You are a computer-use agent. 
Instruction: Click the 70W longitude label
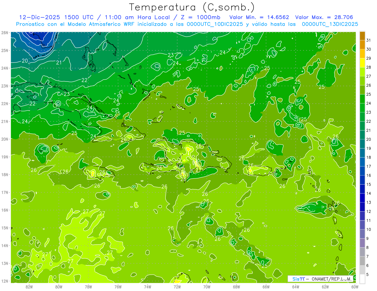click(x=207, y=287)
